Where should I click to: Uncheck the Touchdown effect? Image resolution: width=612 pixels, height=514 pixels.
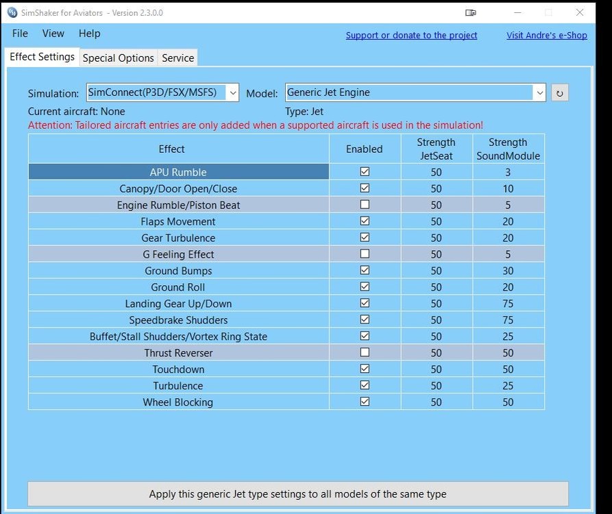[365, 369]
